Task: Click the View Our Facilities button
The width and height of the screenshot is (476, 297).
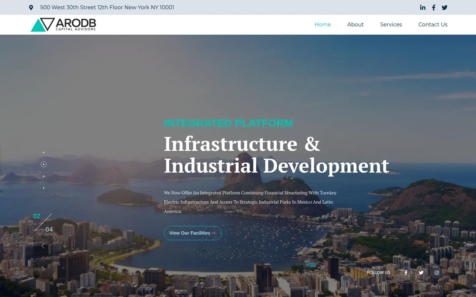Action: point(193,233)
